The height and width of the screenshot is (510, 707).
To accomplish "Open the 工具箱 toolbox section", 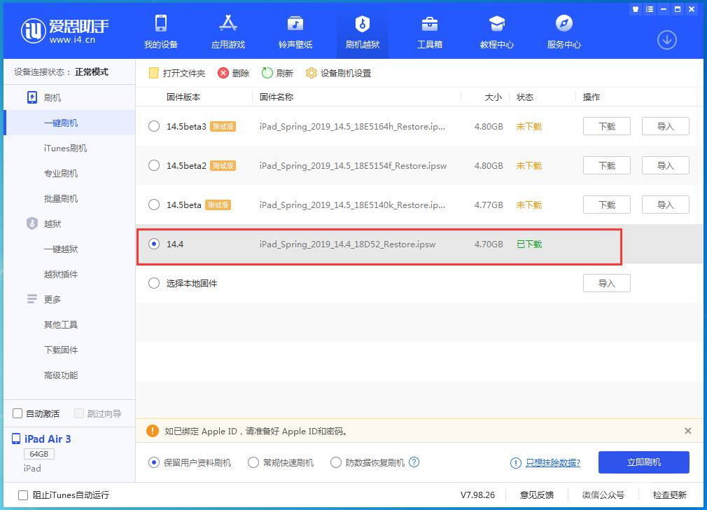I will tap(430, 31).
